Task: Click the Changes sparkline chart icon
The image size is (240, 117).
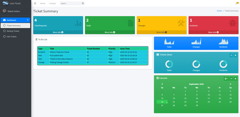Action: (196, 42)
